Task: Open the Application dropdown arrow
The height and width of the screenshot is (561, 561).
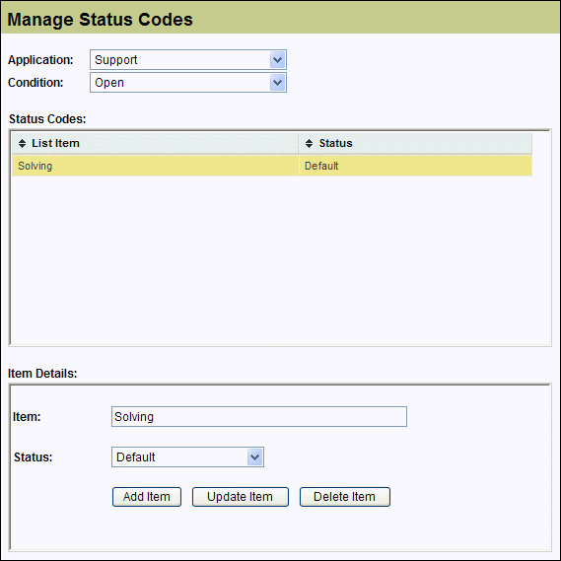Action: point(277,60)
